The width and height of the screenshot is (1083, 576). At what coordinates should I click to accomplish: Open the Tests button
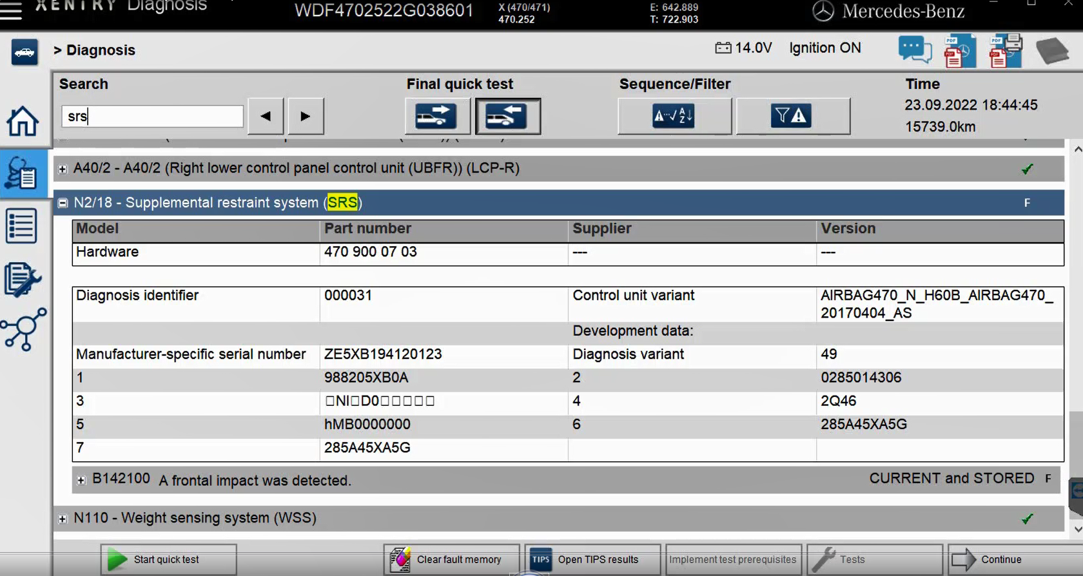[x=874, y=559]
